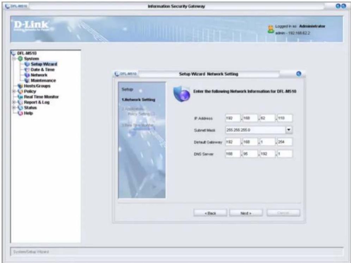The width and height of the screenshot is (351, 263).
Task: Click the Subnet Mask combo box value
Action: point(255,130)
